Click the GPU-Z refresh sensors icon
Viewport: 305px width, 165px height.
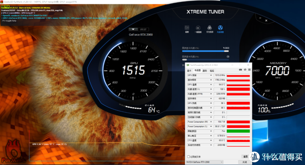pos(245,70)
